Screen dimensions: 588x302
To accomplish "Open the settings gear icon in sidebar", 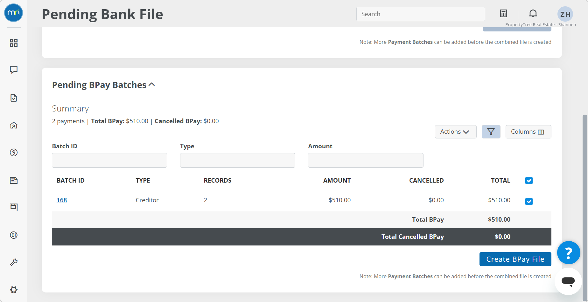I will tap(14, 290).
